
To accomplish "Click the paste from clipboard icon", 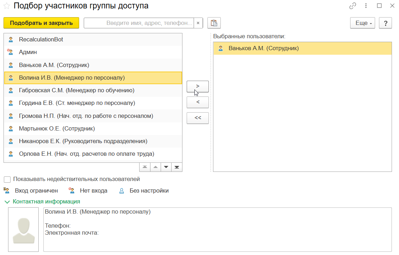I will [214, 23].
